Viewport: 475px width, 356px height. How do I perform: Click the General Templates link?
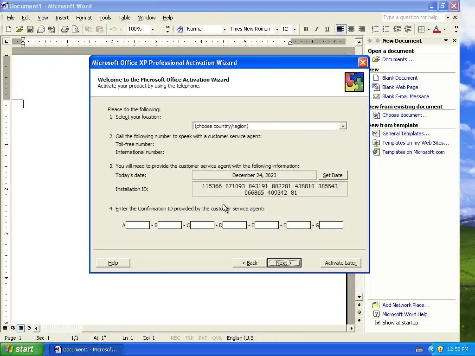pos(405,133)
